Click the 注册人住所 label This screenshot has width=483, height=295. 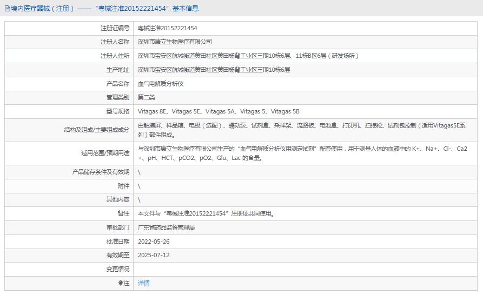click(x=115, y=56)
